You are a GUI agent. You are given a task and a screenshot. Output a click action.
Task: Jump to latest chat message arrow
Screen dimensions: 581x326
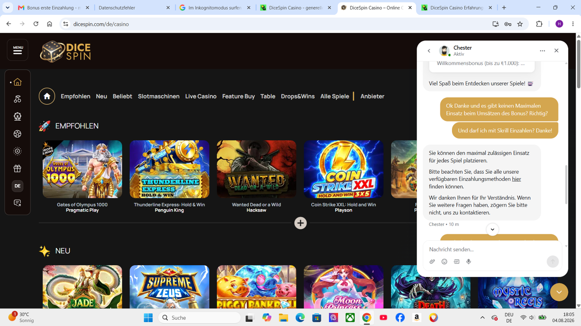point(492,229)
